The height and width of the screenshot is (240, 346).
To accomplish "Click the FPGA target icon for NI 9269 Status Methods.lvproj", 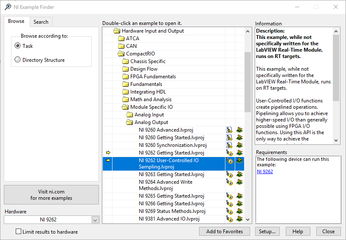I will [x=239, y=211].
